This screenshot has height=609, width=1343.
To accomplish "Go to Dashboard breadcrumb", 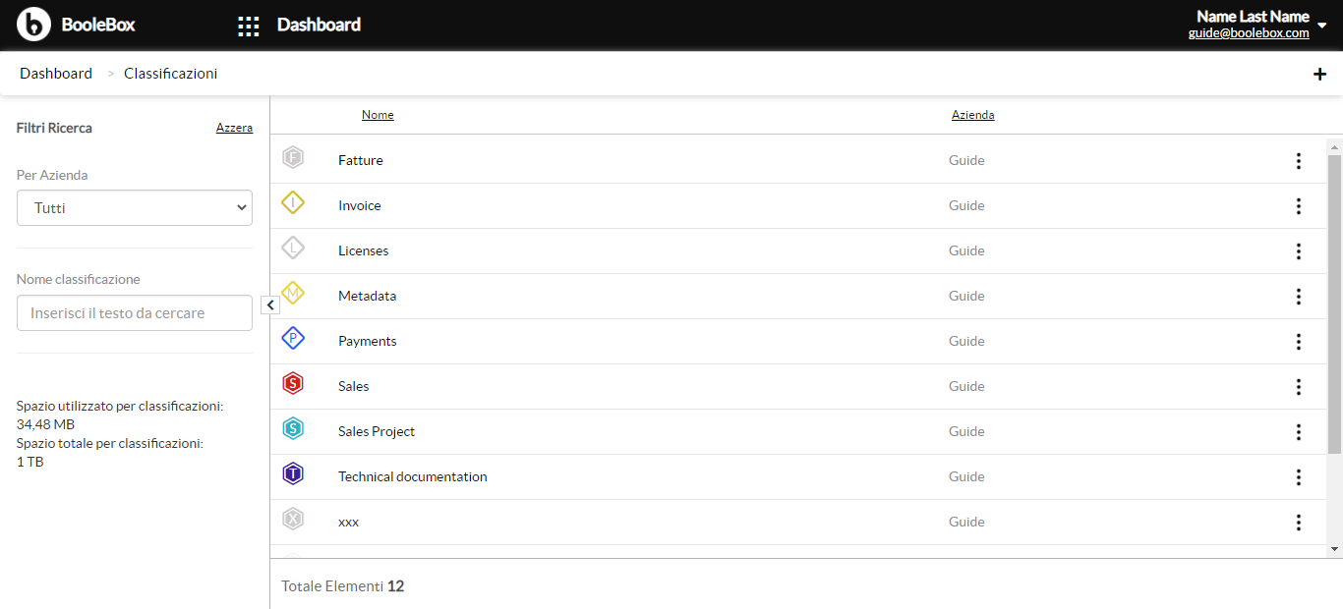I will pos(56,74).
